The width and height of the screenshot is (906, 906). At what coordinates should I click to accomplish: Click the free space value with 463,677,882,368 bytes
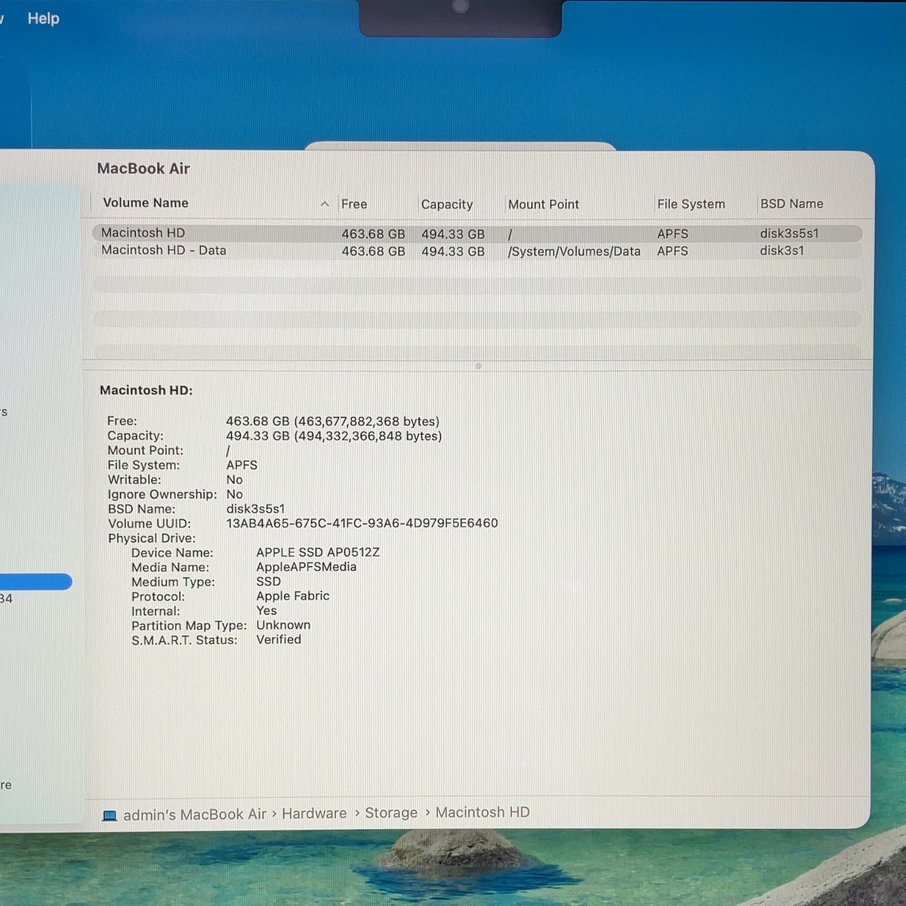[x=333, y=421]
